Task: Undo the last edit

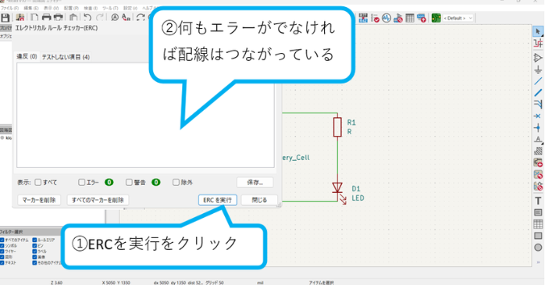Action: point(87,17)
